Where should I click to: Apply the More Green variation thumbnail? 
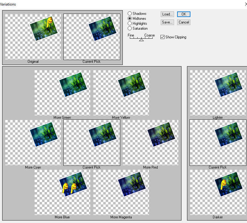pyautogui.click(x=62, y=93)
